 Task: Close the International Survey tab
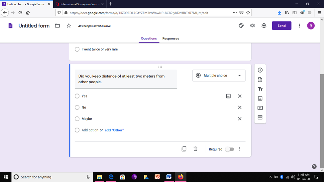(102, 4)
